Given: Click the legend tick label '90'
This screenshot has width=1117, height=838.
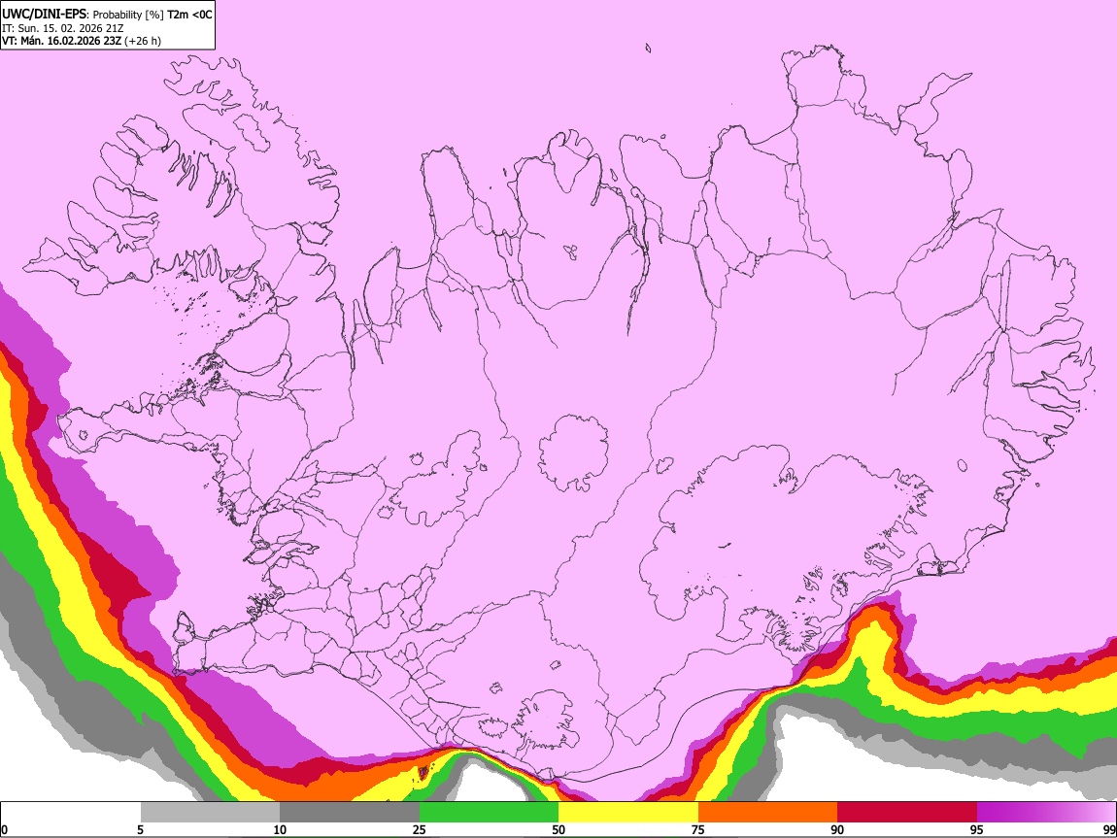Looking at the screenshot, I should (x=837, y=829).
